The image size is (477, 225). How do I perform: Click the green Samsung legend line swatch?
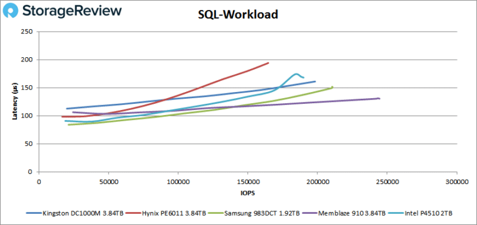click(216, 213)
